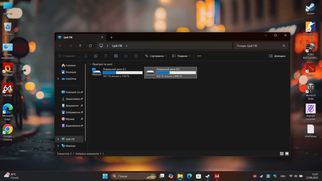Image resolution: width=322 pixels, height=181 pixels.
Task: Switch ENG input language in tray
Action: pos(283,176)
